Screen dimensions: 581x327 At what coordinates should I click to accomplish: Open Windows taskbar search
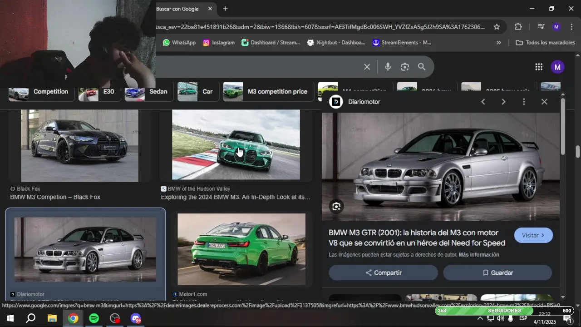point(30,318)
